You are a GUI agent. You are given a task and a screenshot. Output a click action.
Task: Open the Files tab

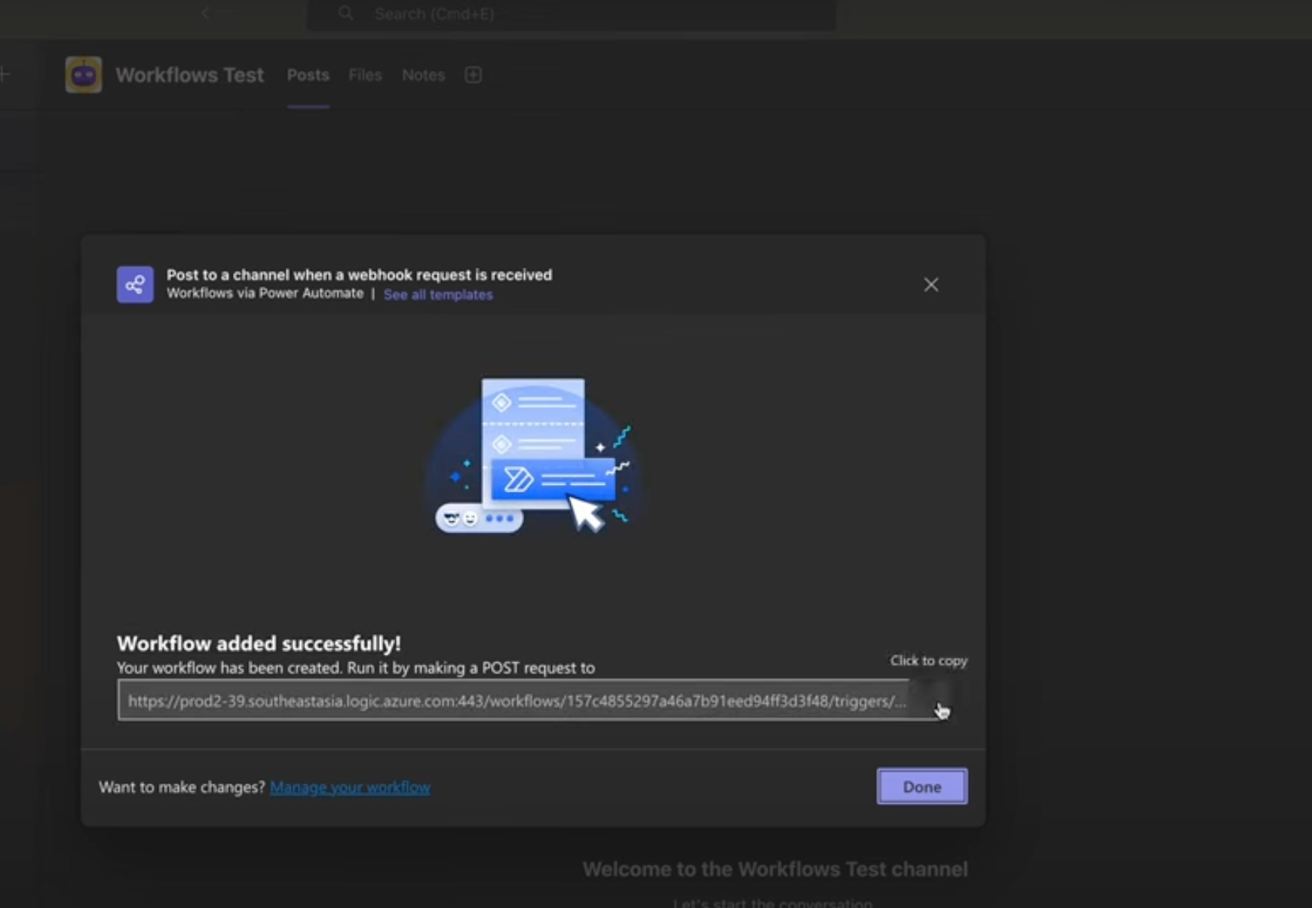tap(365, 75)
